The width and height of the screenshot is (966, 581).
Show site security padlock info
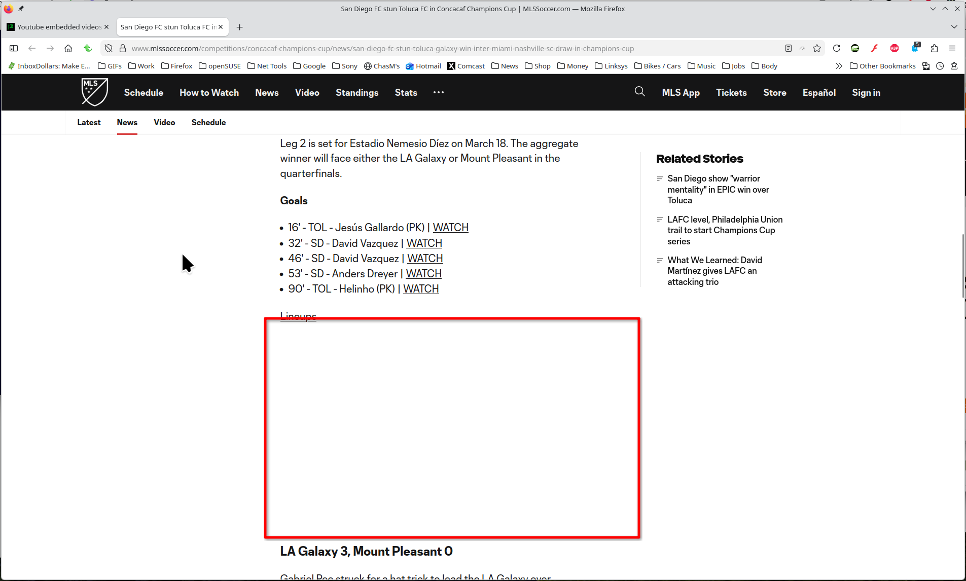(122, 49)
